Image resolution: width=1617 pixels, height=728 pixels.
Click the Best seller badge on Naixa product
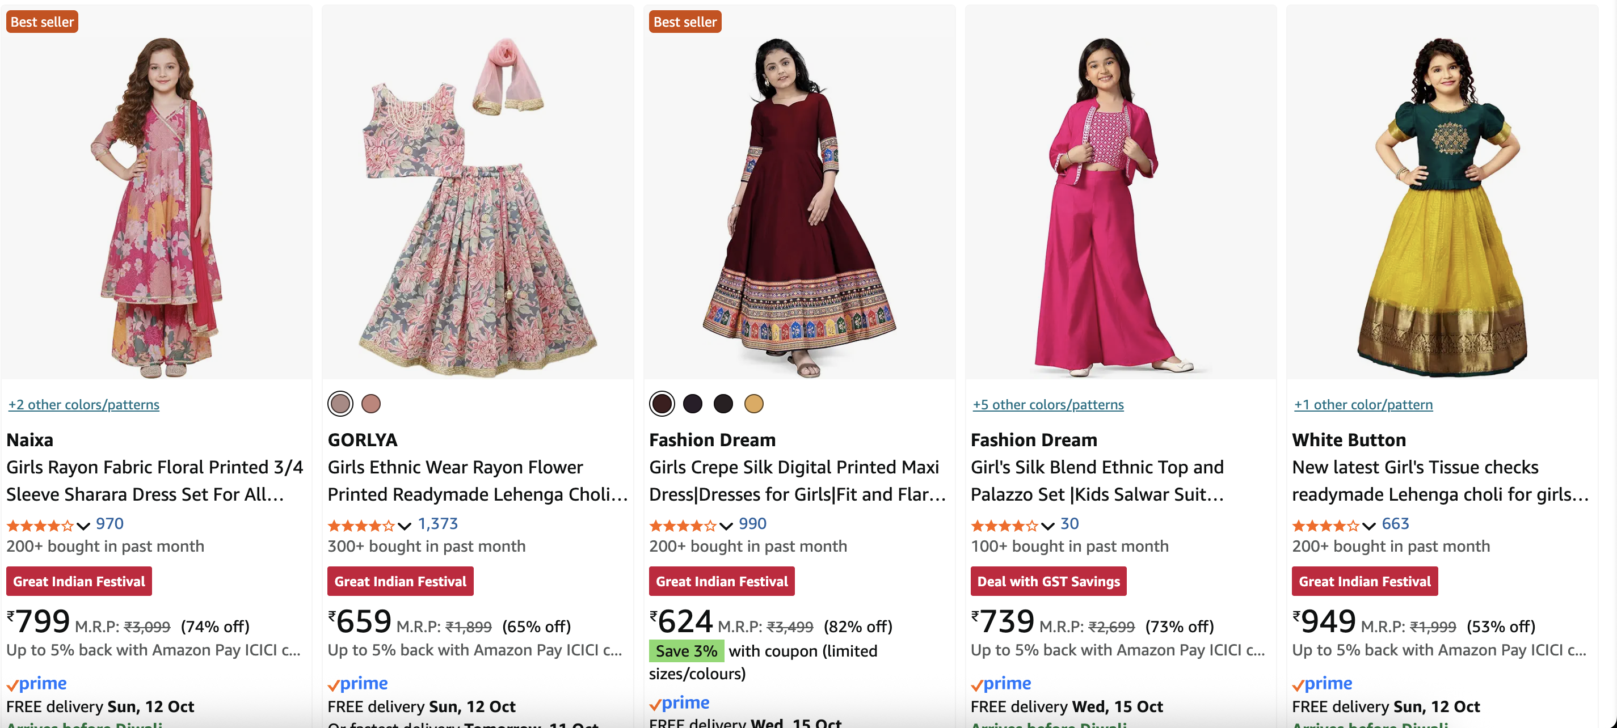(42, 22)
